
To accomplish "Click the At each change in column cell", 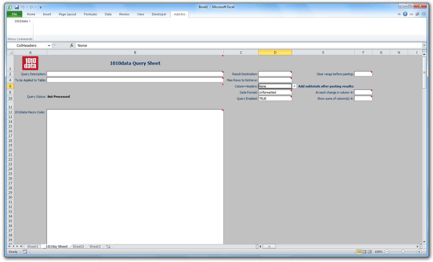I will (363, 92).
